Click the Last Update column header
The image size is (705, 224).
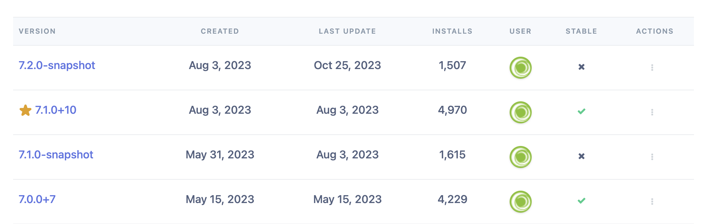(x=347, y=31)
